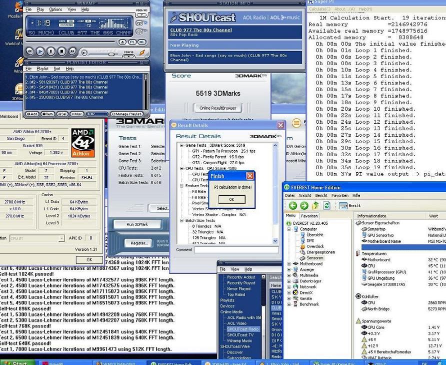Click Comment input field in Result Details
The height and width of the screenshot is (365, 446).
pyautogui.click(x=236, y=250)
